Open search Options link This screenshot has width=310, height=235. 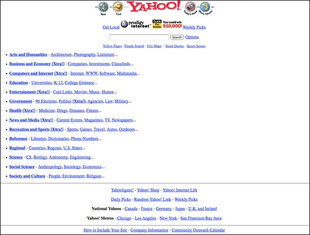coord(192,37)
